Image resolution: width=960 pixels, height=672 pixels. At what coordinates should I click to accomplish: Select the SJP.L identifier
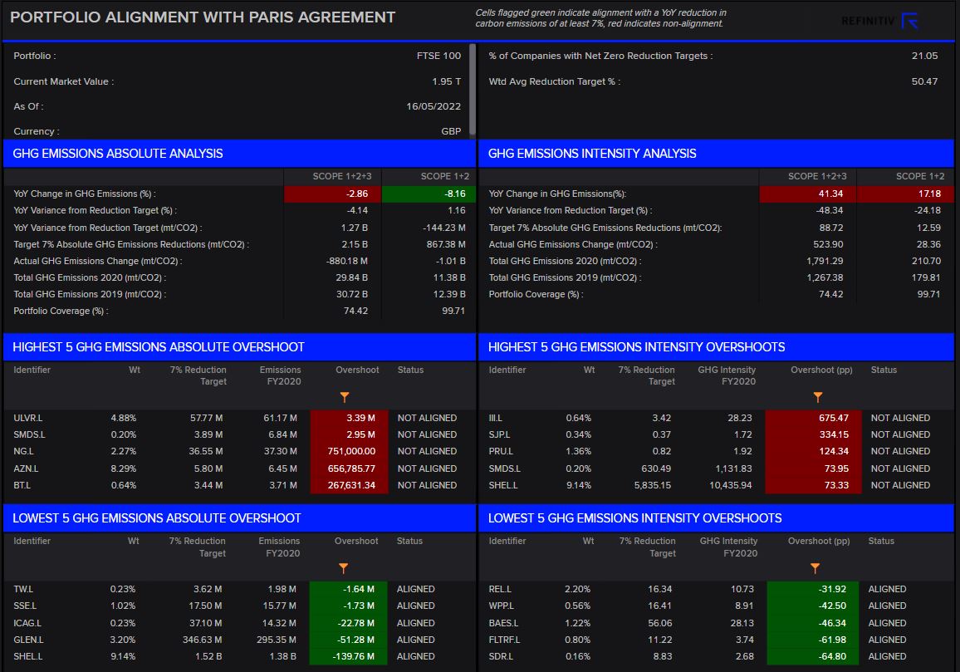click(500, 434)
